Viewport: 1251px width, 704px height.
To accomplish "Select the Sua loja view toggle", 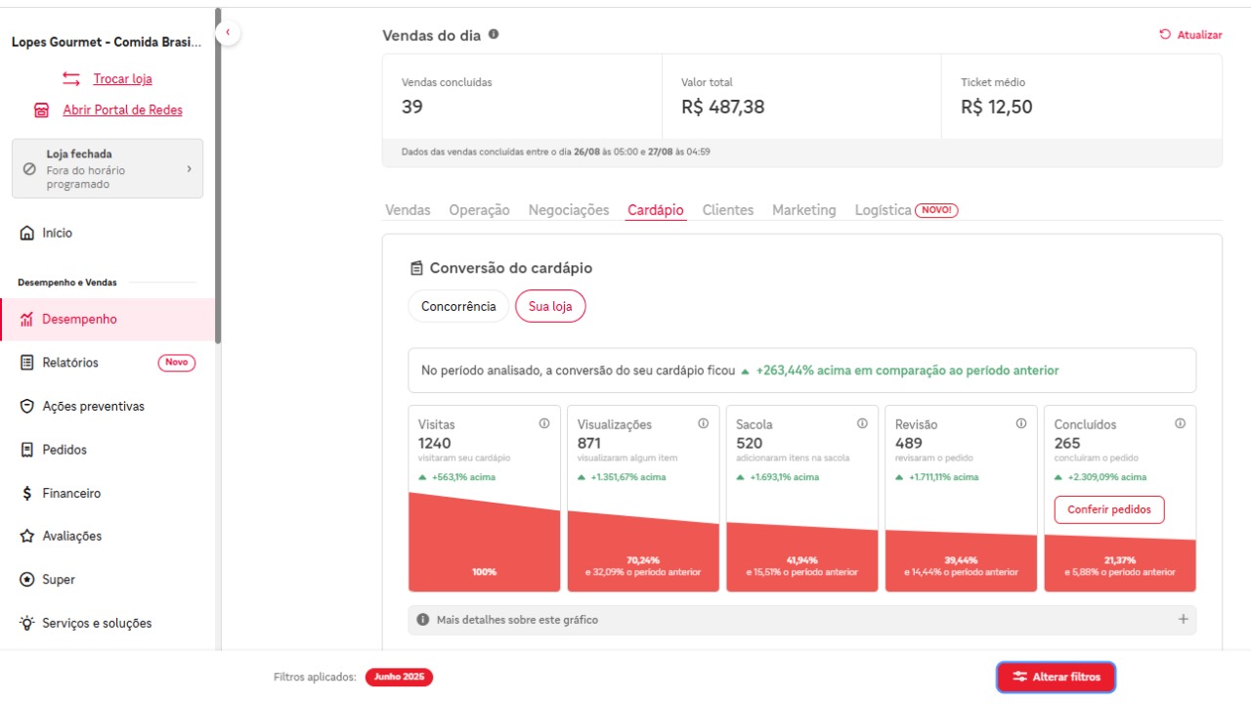I will (550, 306).
